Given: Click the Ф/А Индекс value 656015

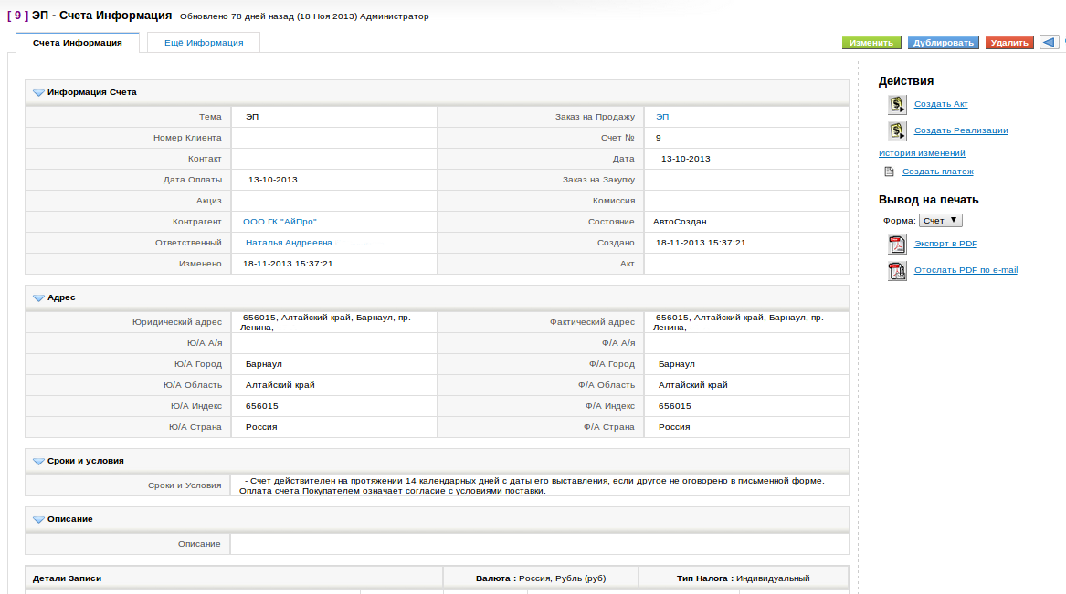Looking at the screenshot, I should (x=674, y=407).
